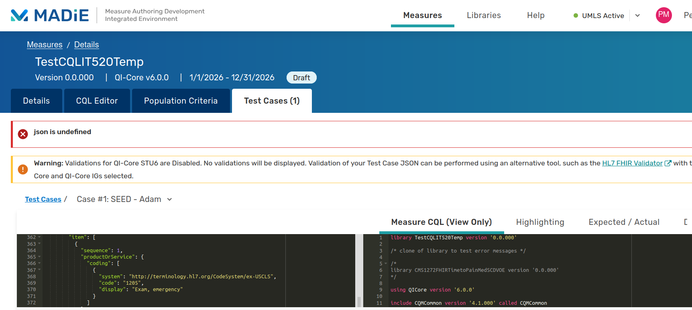Select the Test Cases (1) tab
Image resolution: width=692 pixels, height=310 pixels.
pyautogui.click(x=272, y=101)
